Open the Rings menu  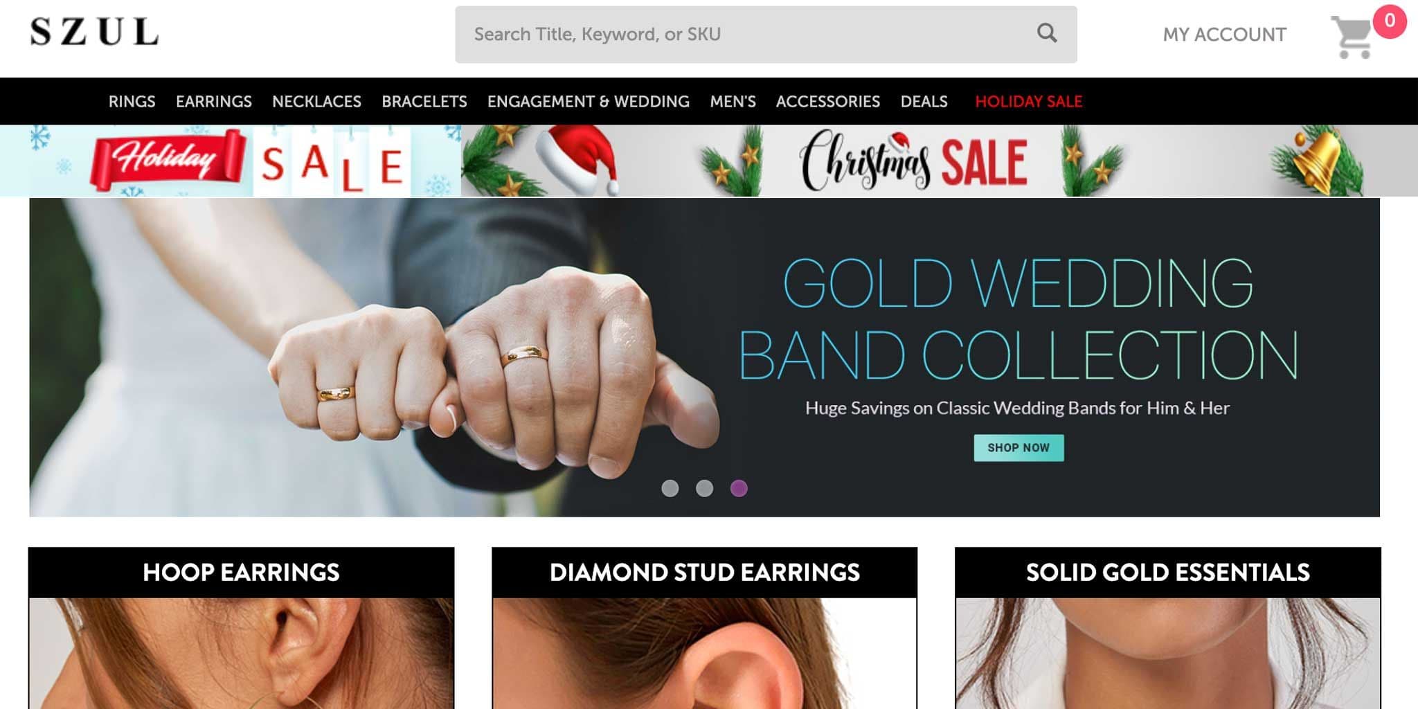tap(132, 102)
